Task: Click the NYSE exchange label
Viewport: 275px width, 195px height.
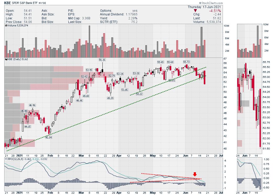Action: (42, 3)
